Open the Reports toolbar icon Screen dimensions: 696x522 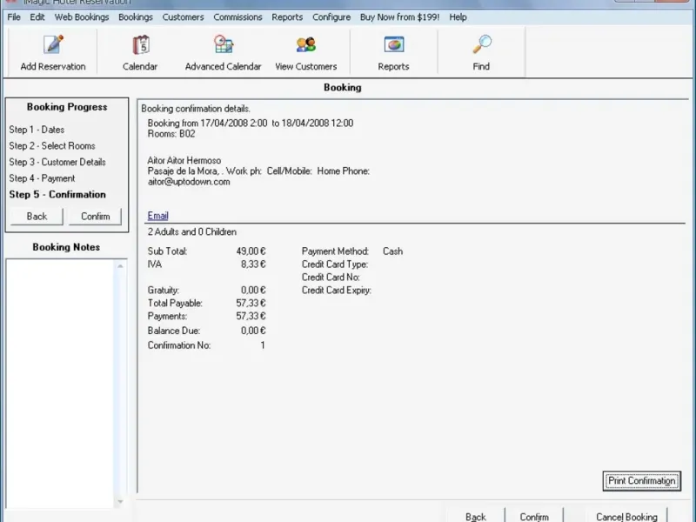tap(394, 45)
